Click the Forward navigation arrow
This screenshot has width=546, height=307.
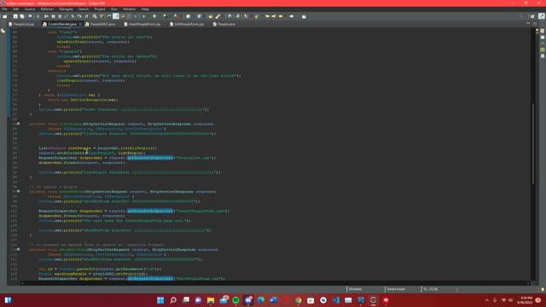pos(292,16)
